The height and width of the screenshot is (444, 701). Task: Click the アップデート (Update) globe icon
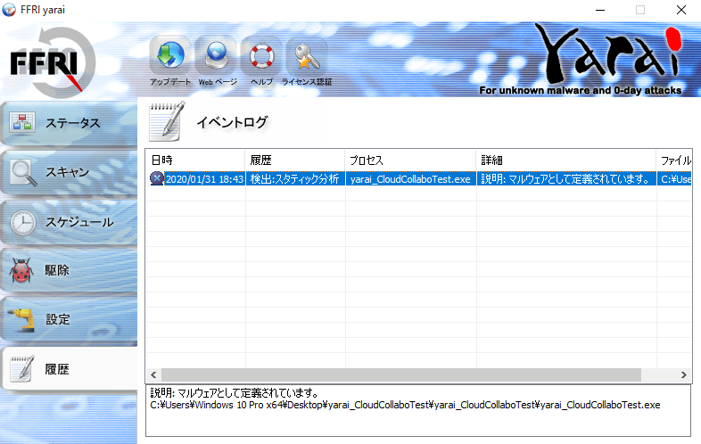169,56
